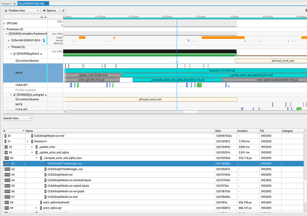This screenshot has height=216, width=307.
Task: Sort by the Category column header
Action: pos(293,131)
